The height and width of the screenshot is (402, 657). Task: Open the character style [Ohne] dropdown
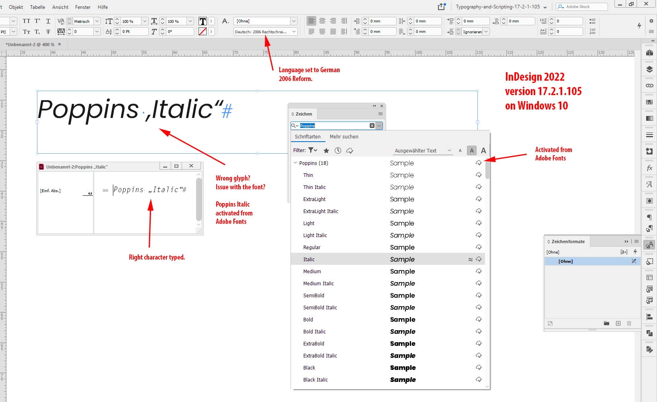pos(294,21)
